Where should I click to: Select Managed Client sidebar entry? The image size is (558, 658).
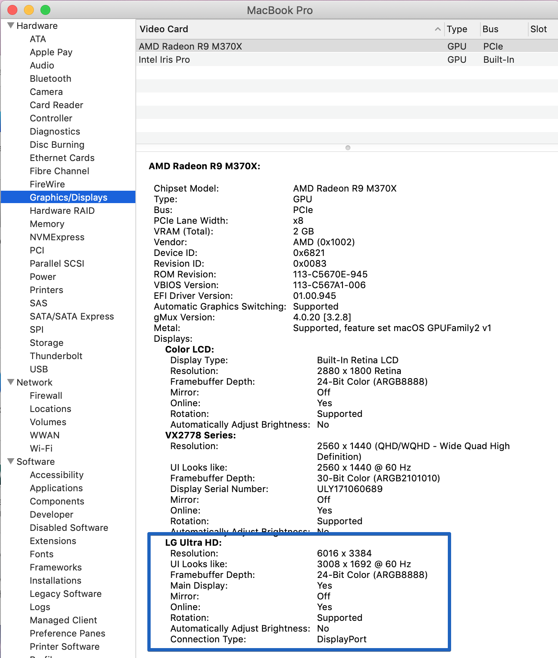point(64,620)
